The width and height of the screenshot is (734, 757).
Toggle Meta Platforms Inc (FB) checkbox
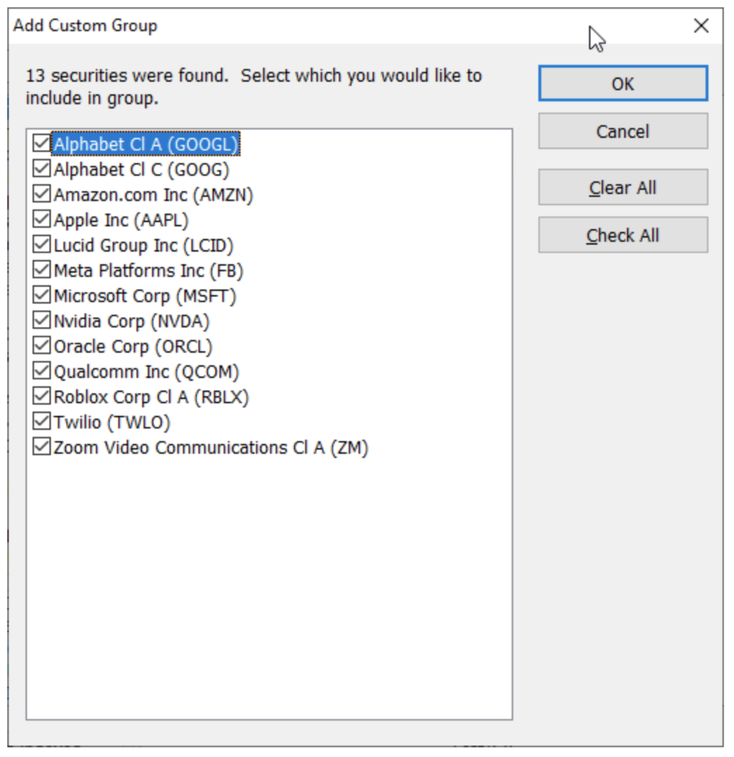click(41, 270)
